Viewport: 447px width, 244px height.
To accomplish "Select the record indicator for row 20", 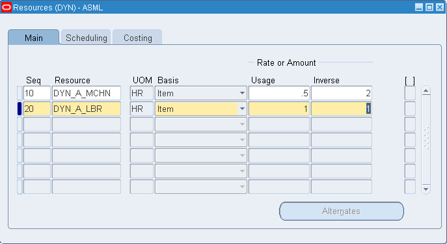I will [x=20, y=109].
